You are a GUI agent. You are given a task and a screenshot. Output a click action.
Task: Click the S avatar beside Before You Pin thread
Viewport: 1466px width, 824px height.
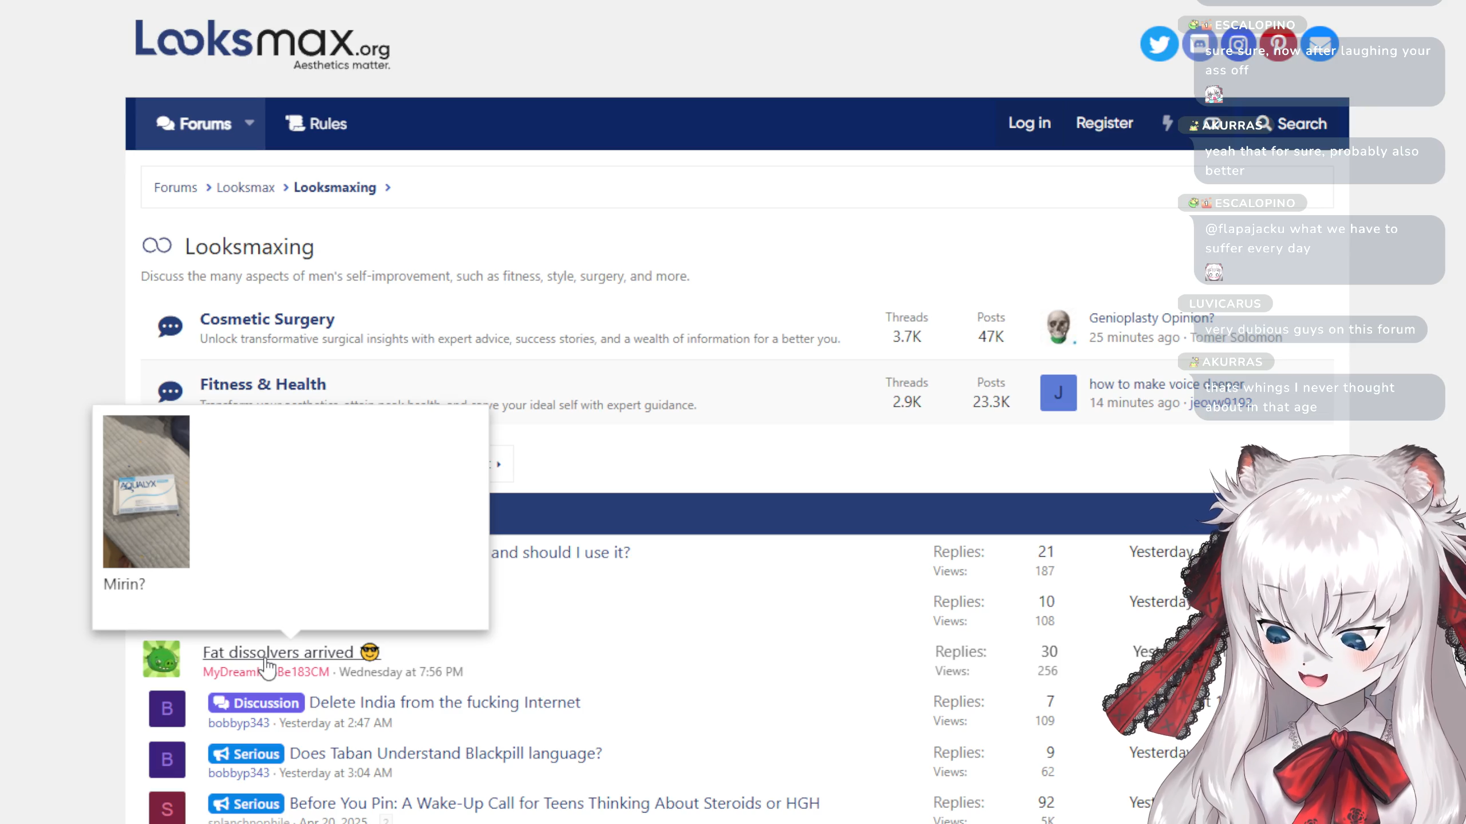coord(167,808)
